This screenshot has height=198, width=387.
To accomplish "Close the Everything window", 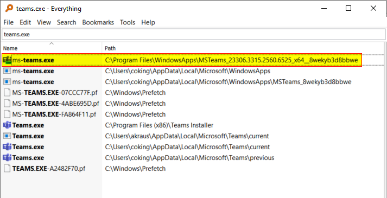I will 373,8.
